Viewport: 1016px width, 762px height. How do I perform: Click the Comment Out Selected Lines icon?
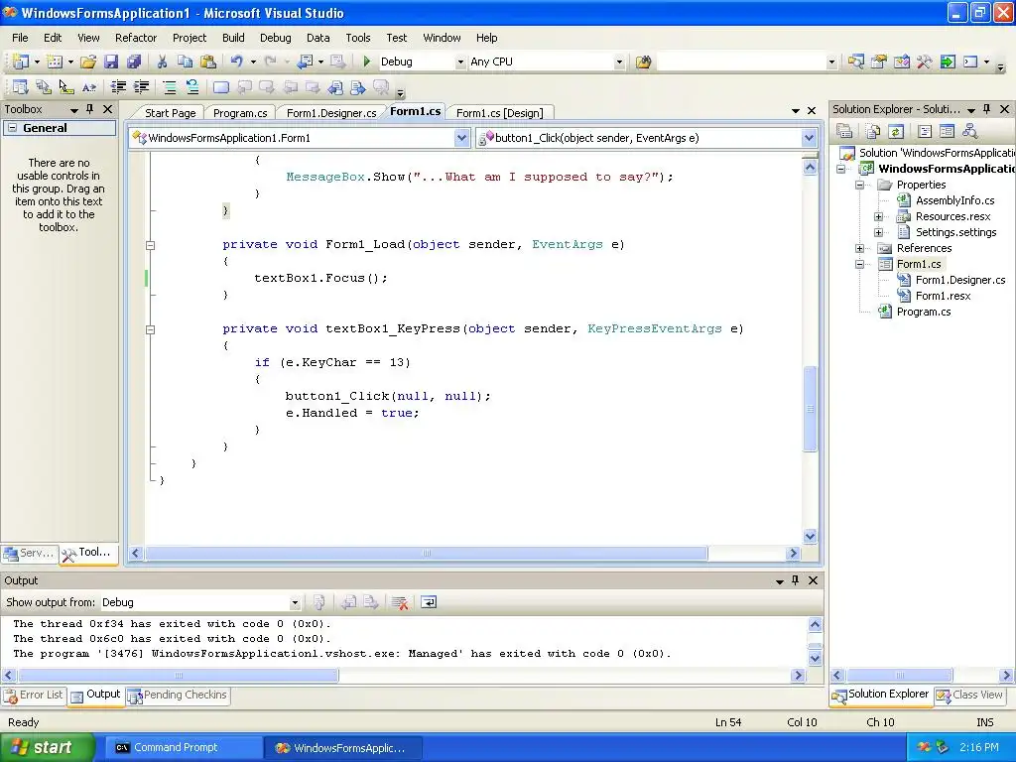coord(169,87)
